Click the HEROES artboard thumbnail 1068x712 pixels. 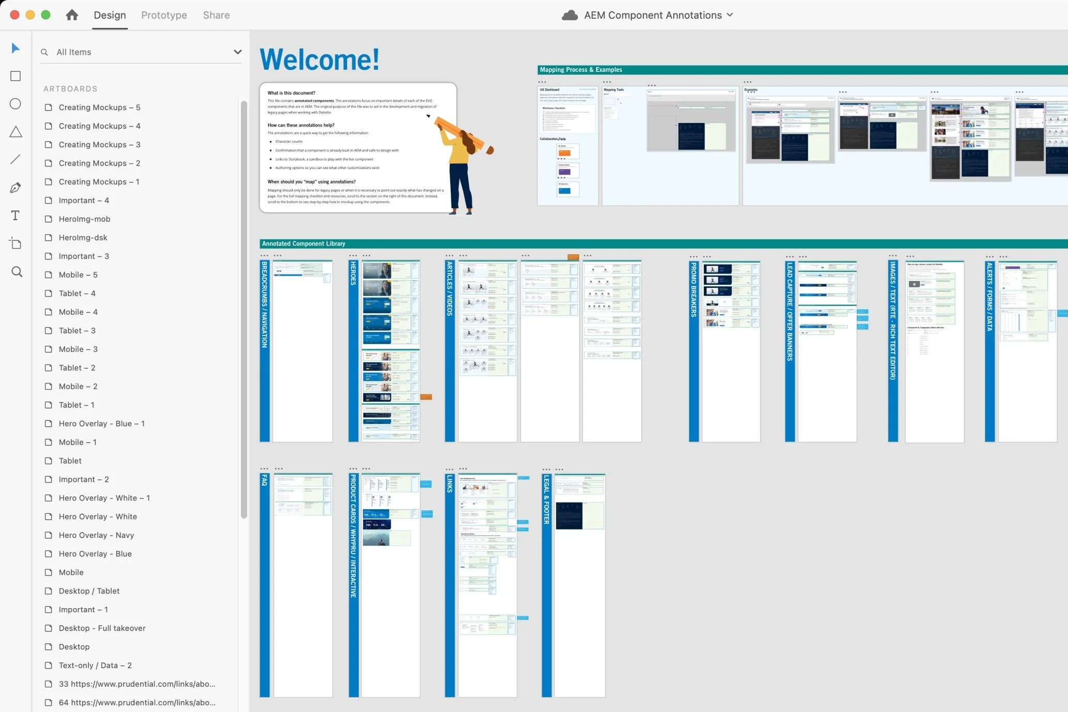point(390,351)
